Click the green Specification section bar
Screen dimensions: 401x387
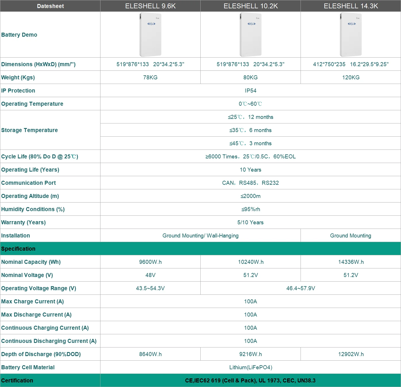[200, 249]
